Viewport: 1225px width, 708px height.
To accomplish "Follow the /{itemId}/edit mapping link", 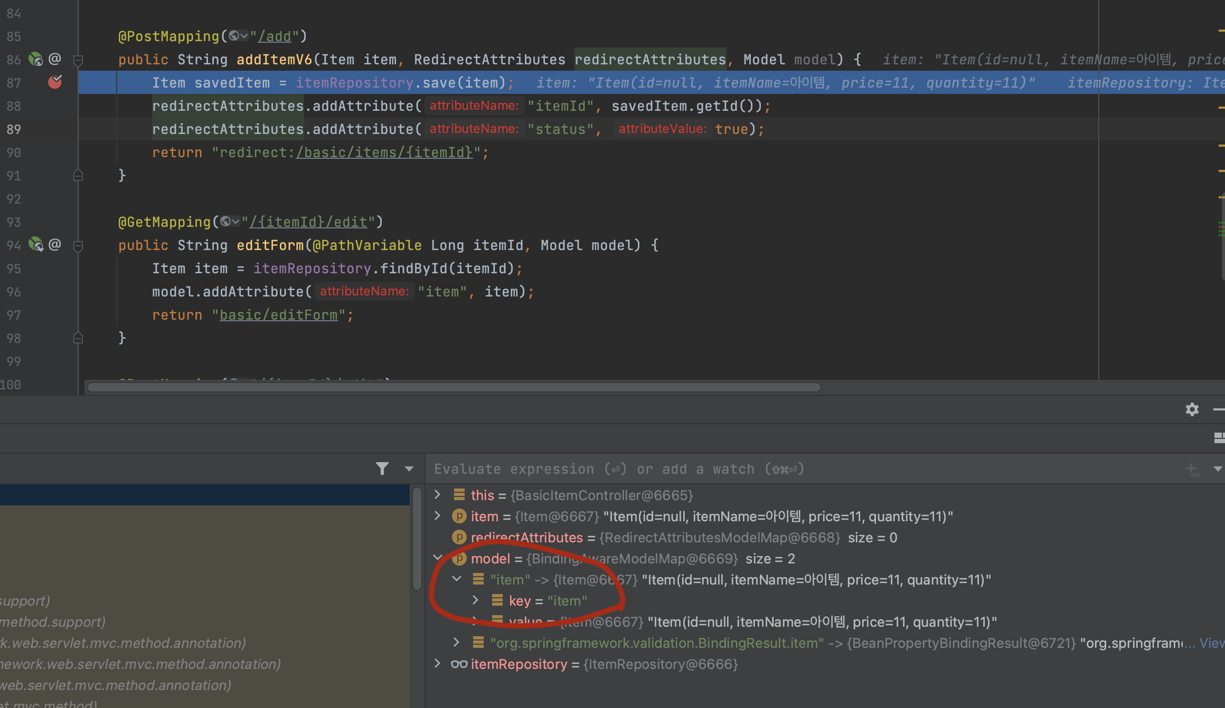I will 308,222.
